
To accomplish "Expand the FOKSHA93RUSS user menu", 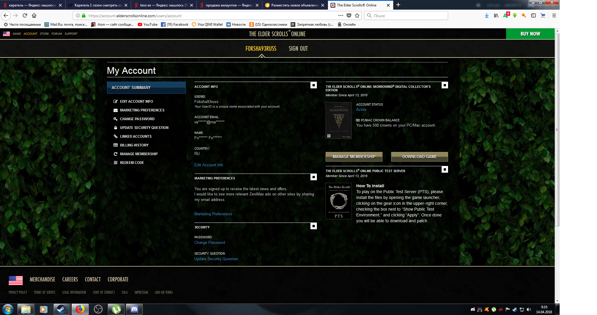I will coord(261,49).
